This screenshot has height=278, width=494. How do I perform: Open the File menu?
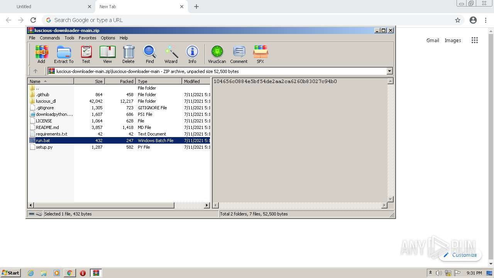(x=32, y=38)
